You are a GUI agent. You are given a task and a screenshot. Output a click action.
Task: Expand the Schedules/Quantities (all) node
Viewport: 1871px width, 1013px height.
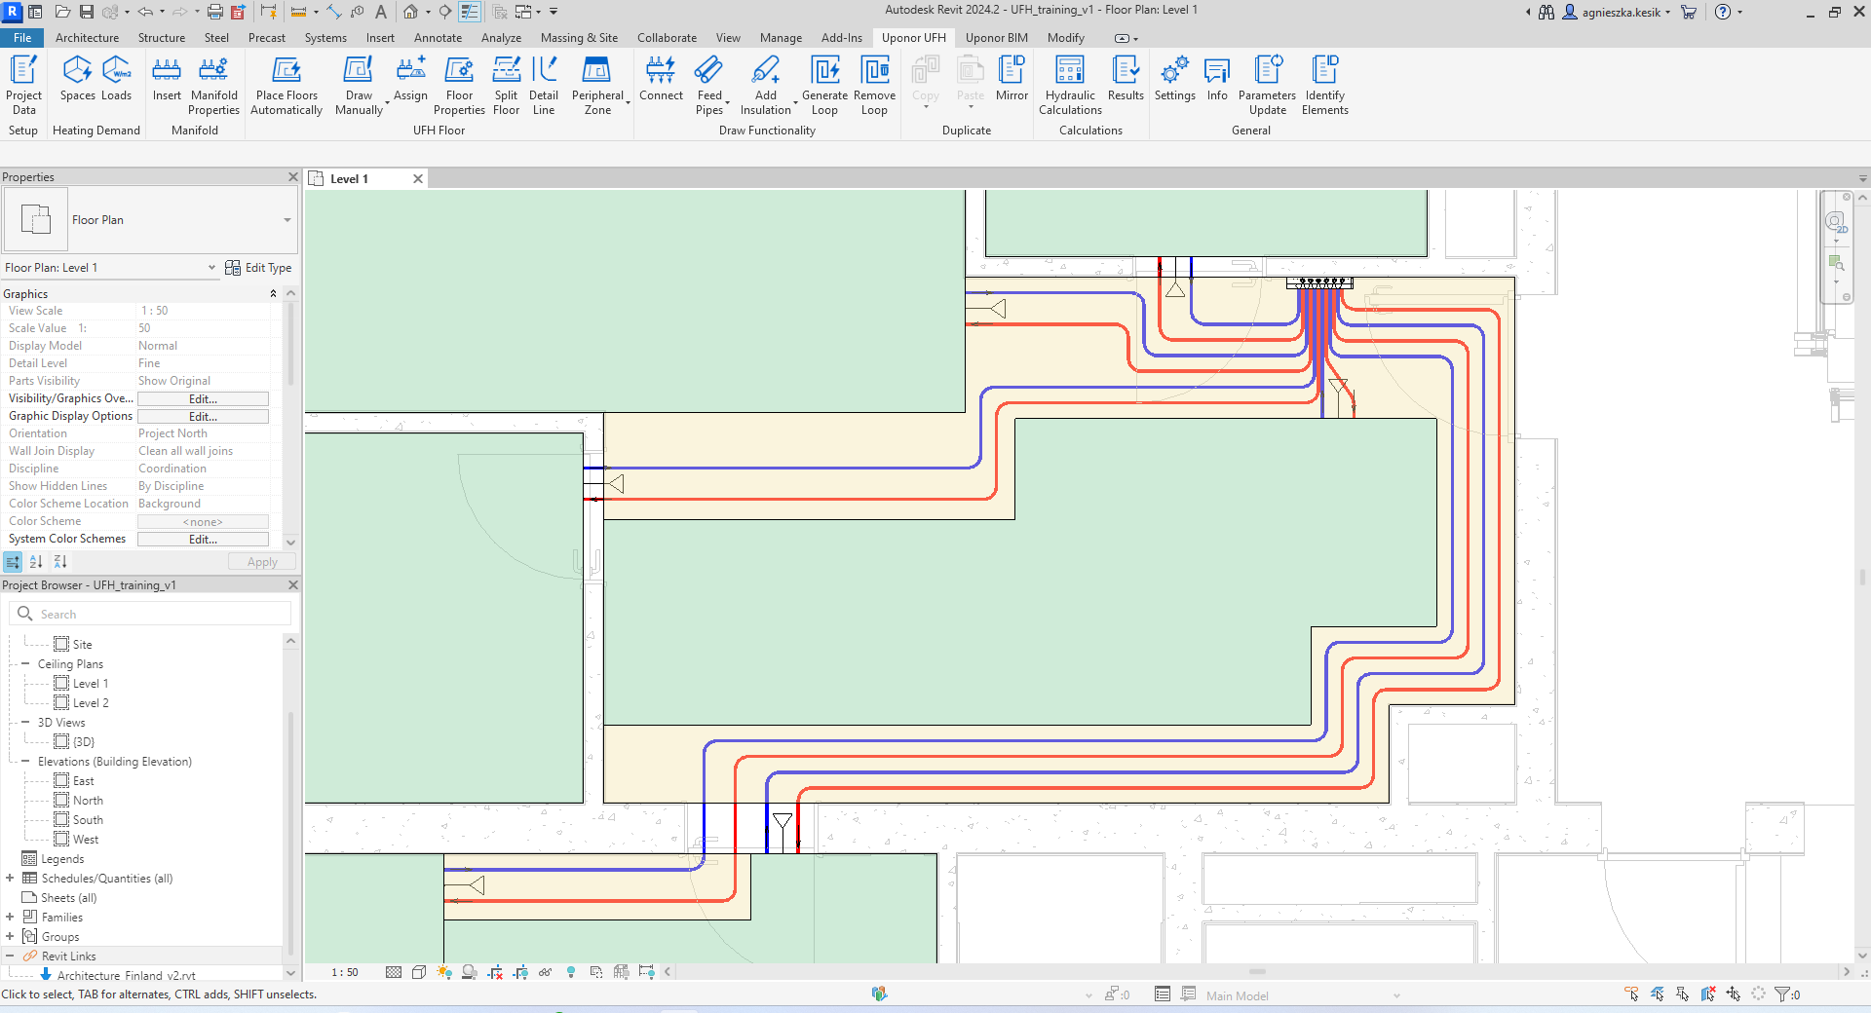[10, 879]
